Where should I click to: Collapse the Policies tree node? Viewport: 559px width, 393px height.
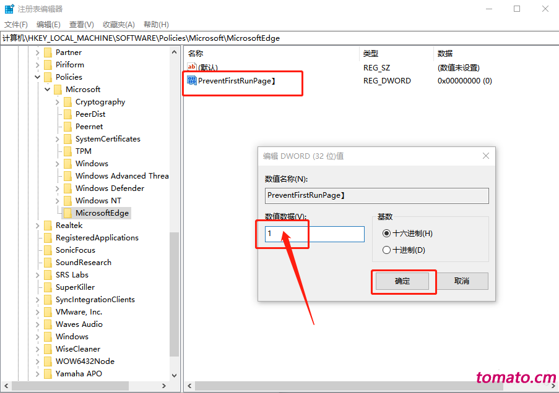[x=37, y=77]
